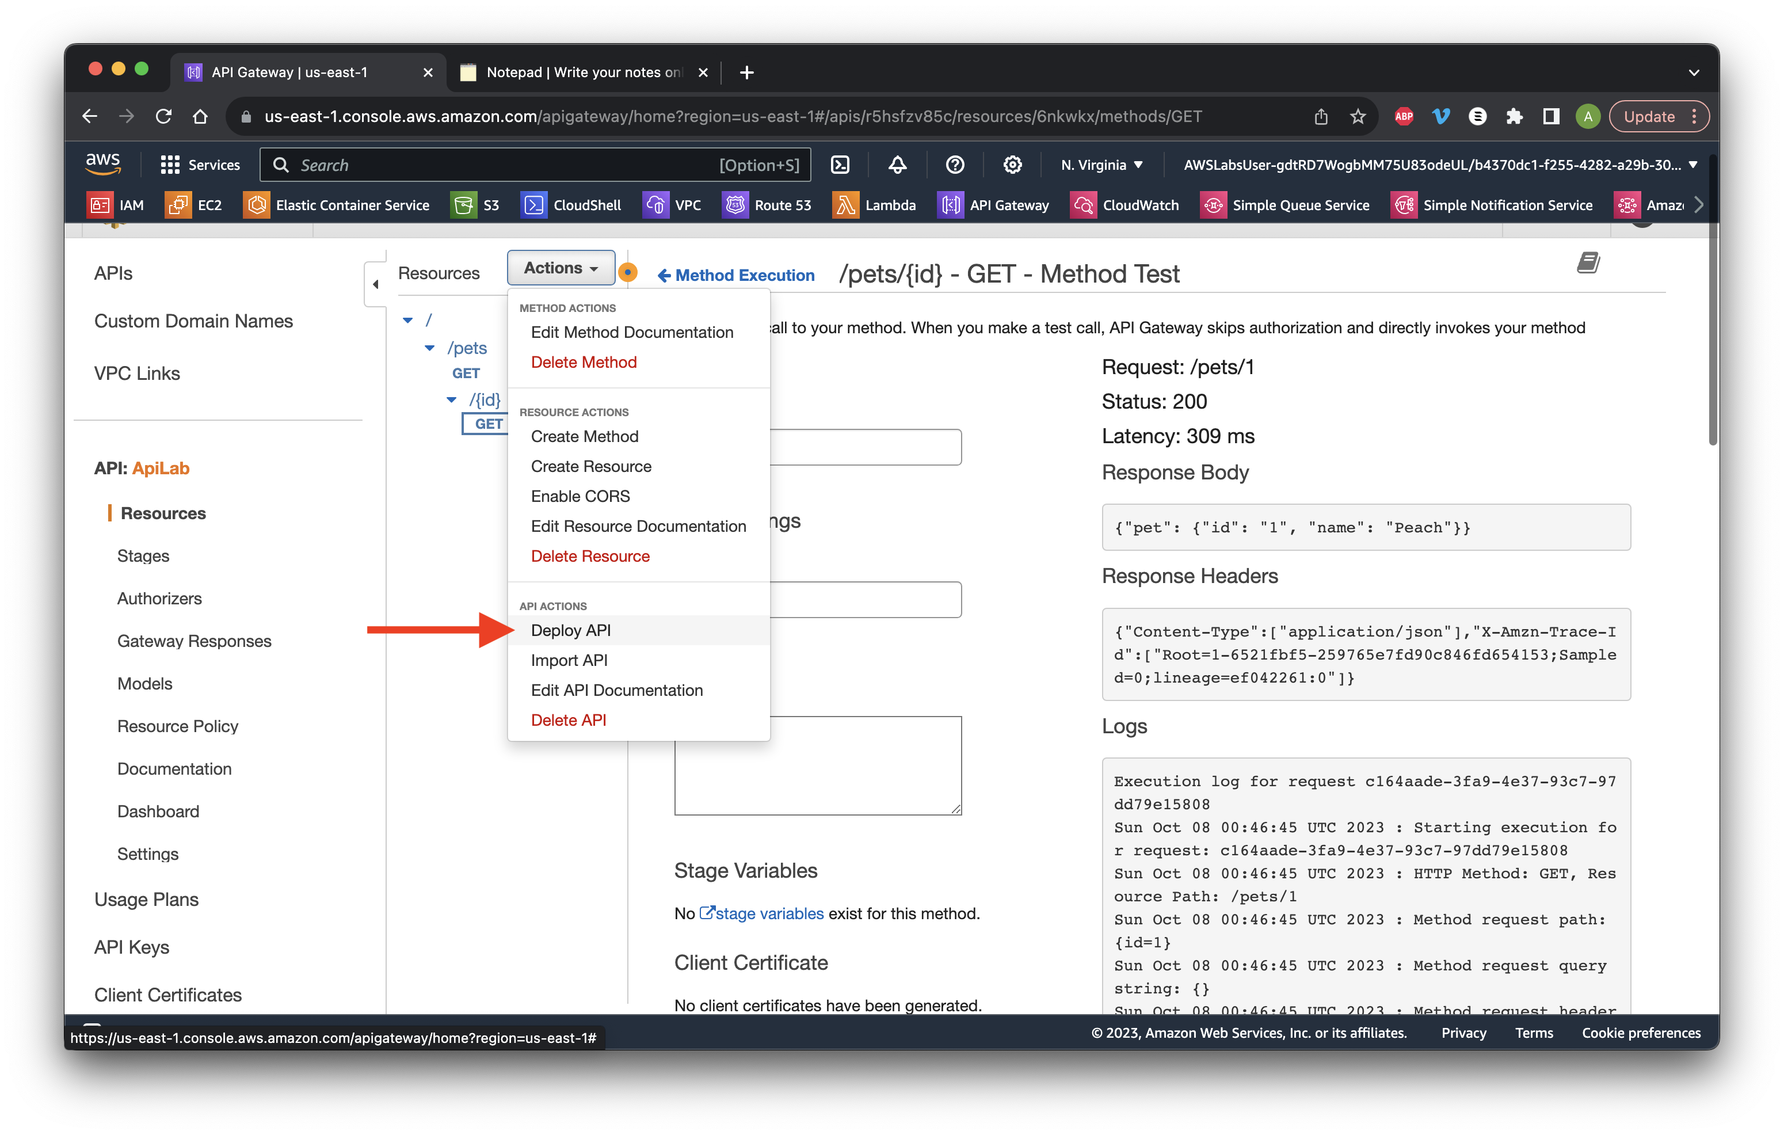Click the browser Update button

pyautogui.click(x=1658, y=116)
